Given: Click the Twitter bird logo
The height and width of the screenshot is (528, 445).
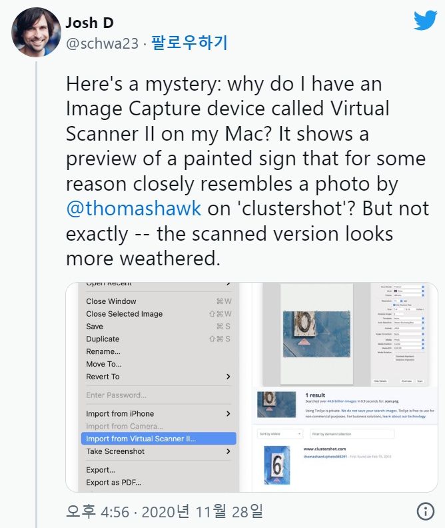Looking at the screenshot, I should (x=425, y=20).
